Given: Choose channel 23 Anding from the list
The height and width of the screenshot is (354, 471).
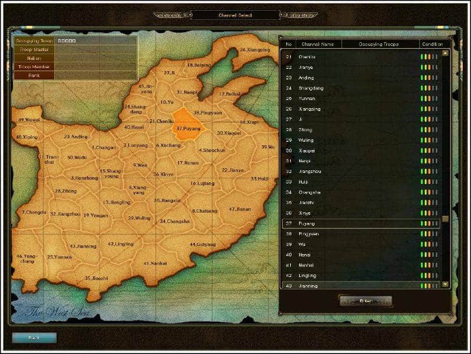Looking at the screenshot, I should tap(361, 78).
